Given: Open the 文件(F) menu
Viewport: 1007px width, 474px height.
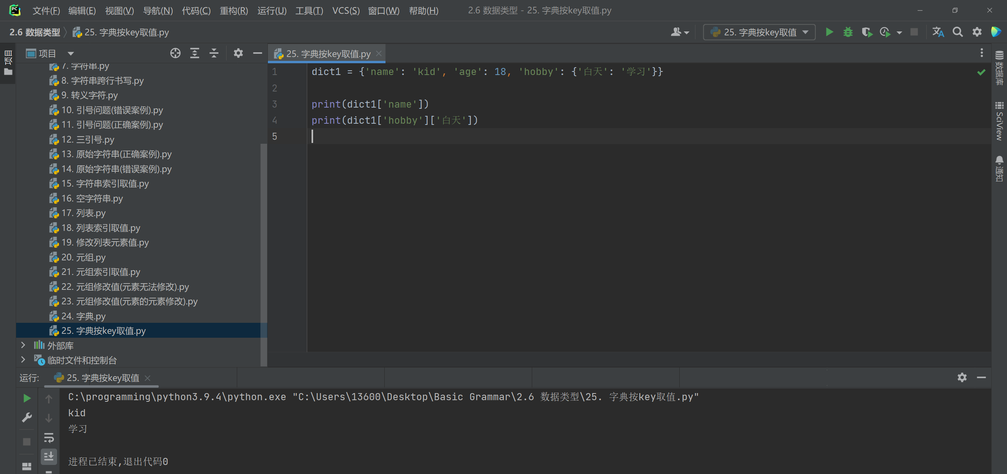Looking at the screenshot, I should [46, 11].
